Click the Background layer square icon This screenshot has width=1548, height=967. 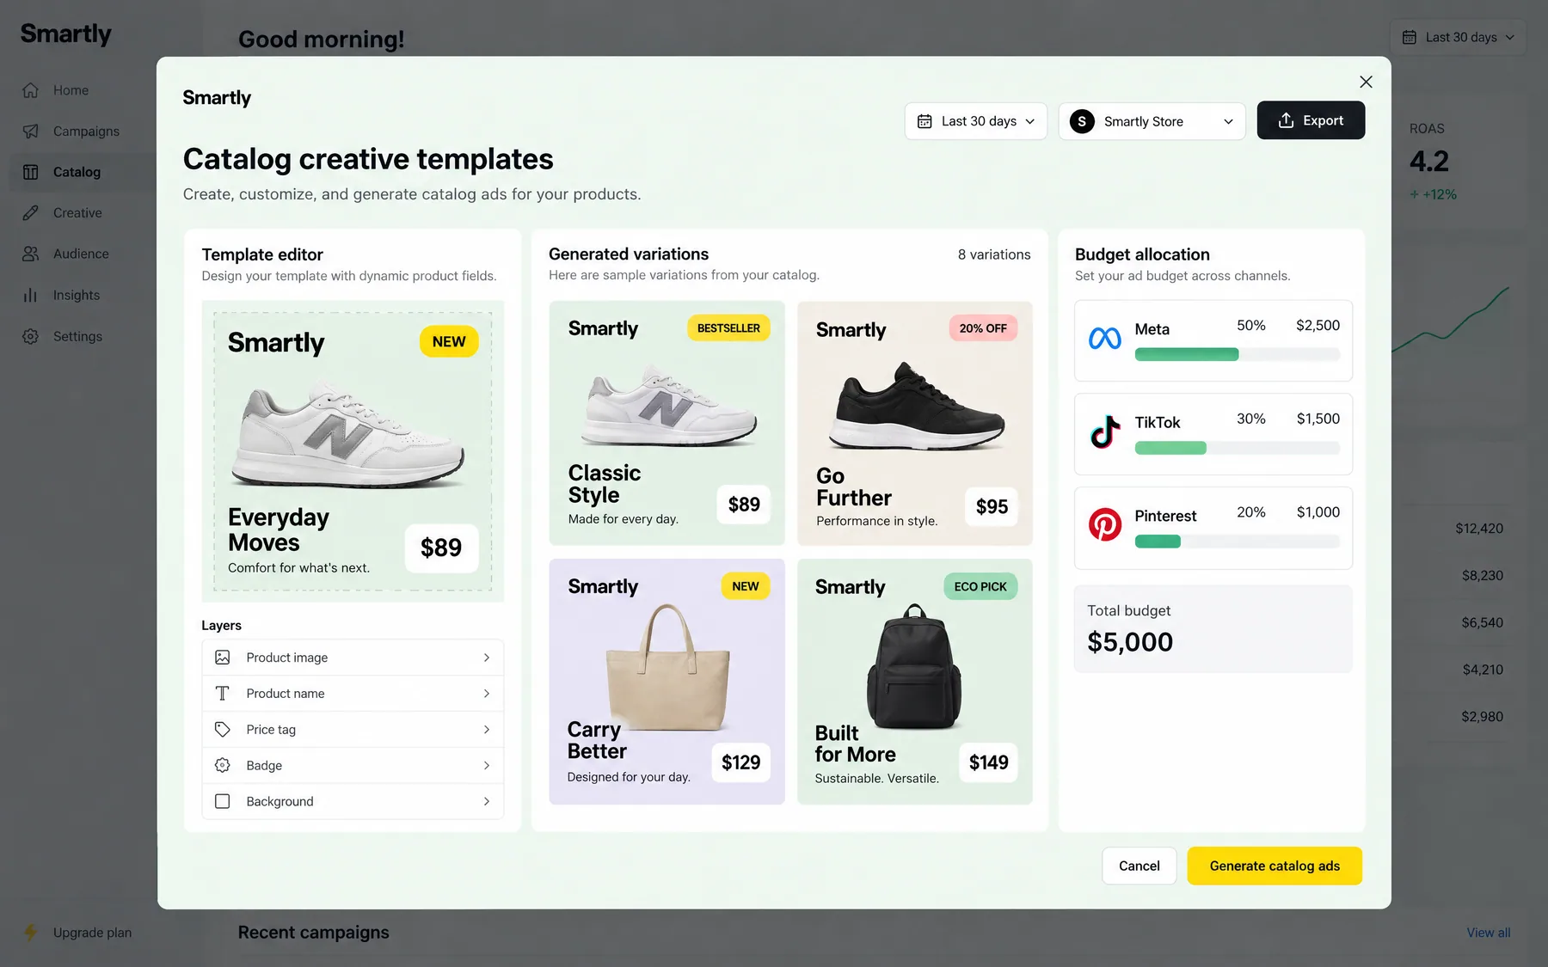coord(223,801)
